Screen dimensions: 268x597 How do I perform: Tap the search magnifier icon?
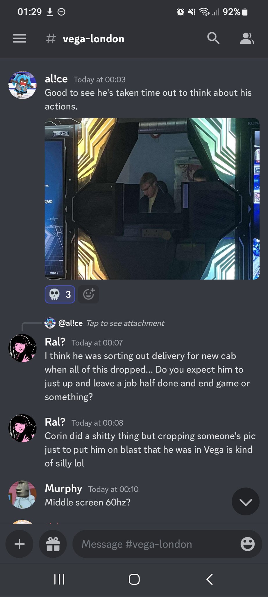point(213,38)
